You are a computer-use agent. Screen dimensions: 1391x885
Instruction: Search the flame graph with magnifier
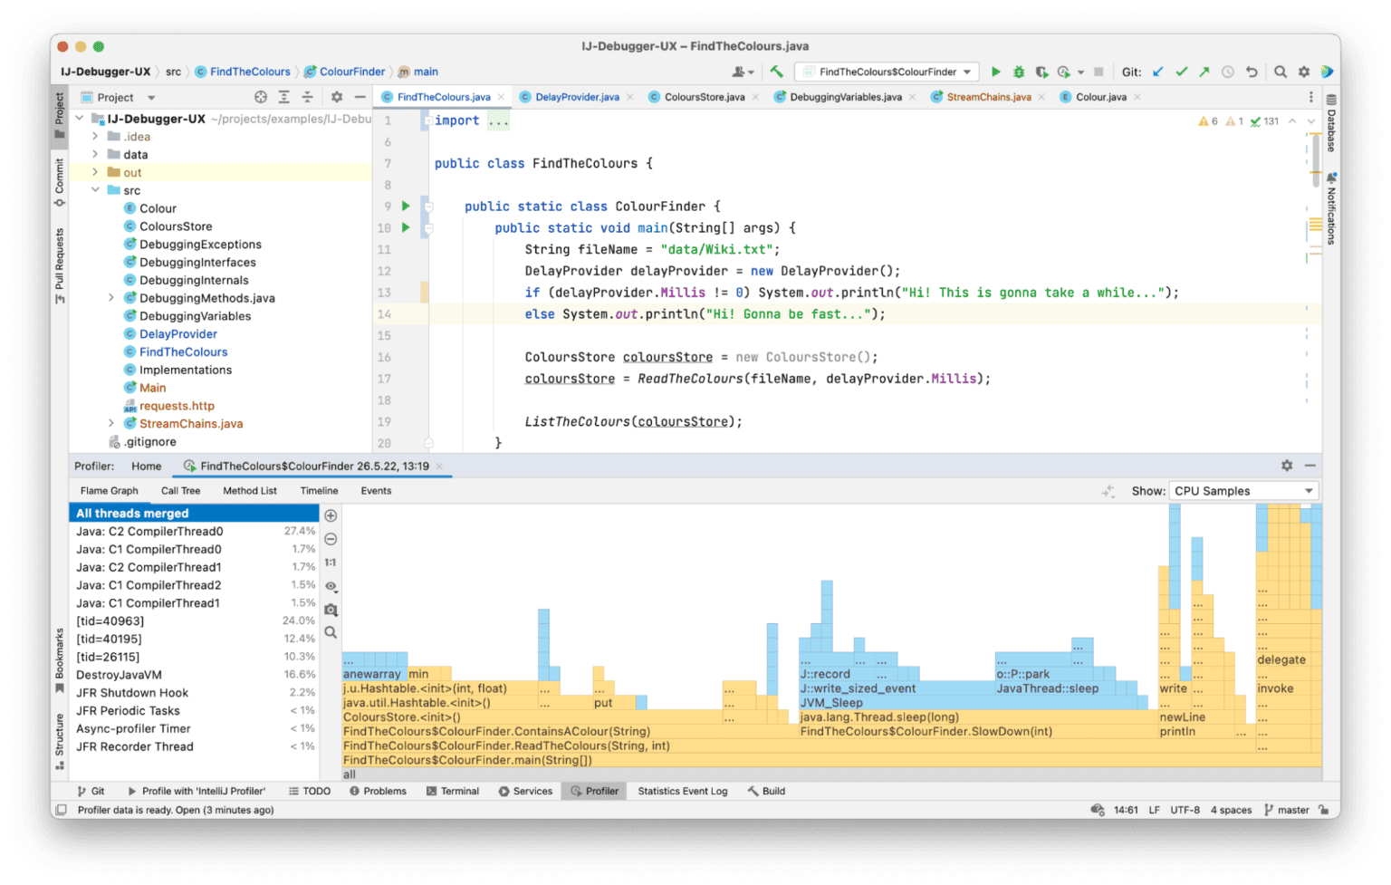331,632
